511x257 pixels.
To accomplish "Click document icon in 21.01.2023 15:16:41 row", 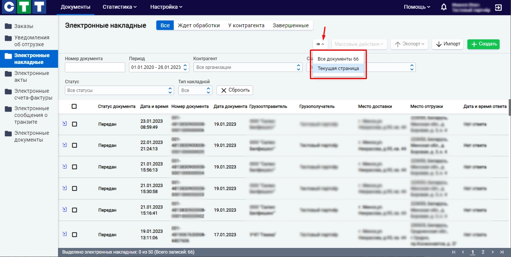I will coord(64,209).
